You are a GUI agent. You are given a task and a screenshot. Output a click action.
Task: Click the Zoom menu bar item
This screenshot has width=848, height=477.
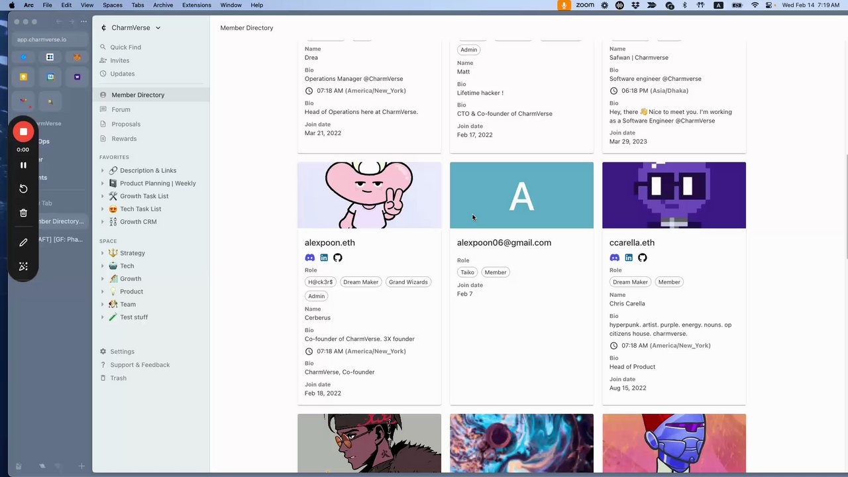point(585,5)
